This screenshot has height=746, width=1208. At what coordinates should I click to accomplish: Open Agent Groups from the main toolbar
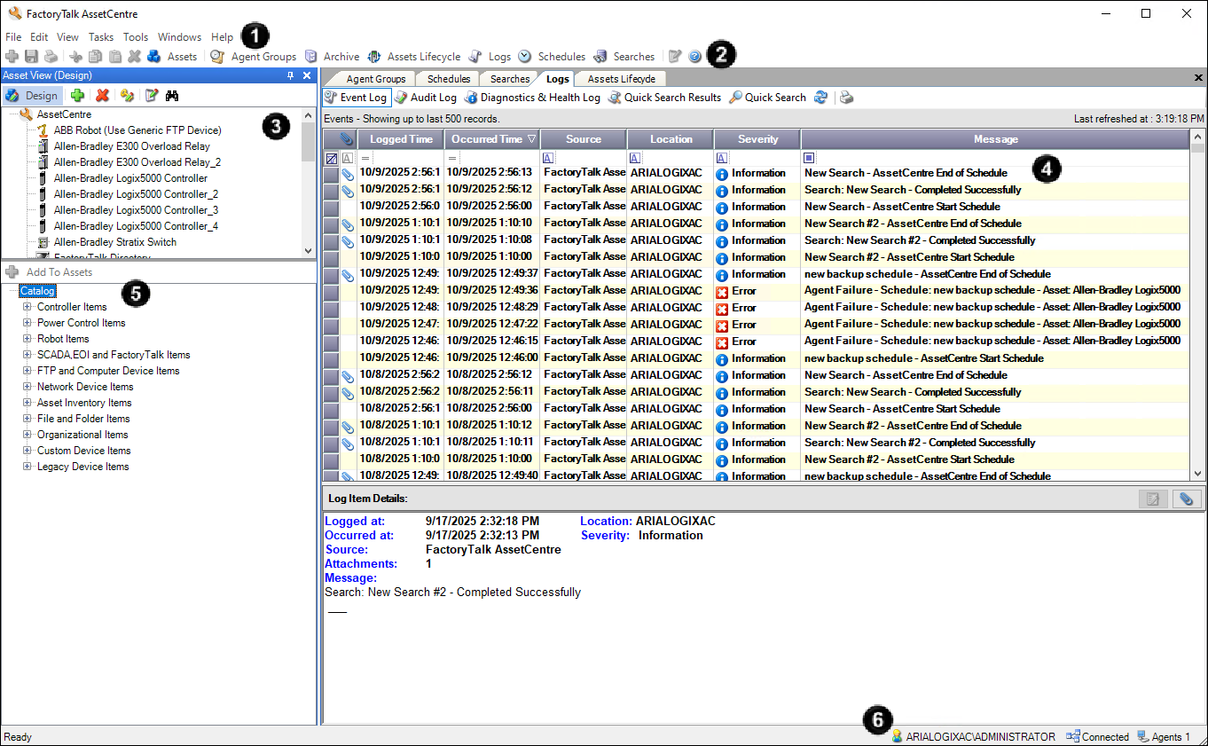point(254,57)
